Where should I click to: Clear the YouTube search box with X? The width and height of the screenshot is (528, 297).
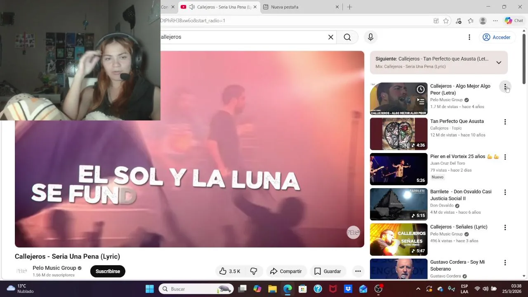coord(330,37)
